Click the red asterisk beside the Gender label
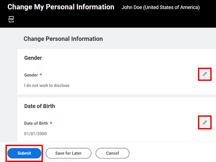 (41, 75)
